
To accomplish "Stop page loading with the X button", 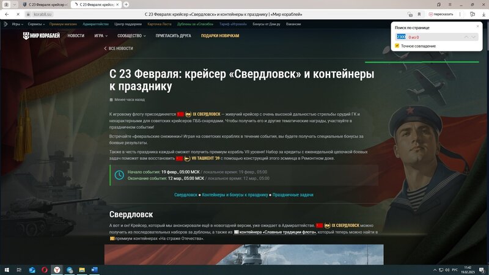I will pyautogui.click(x=18, y=14).
